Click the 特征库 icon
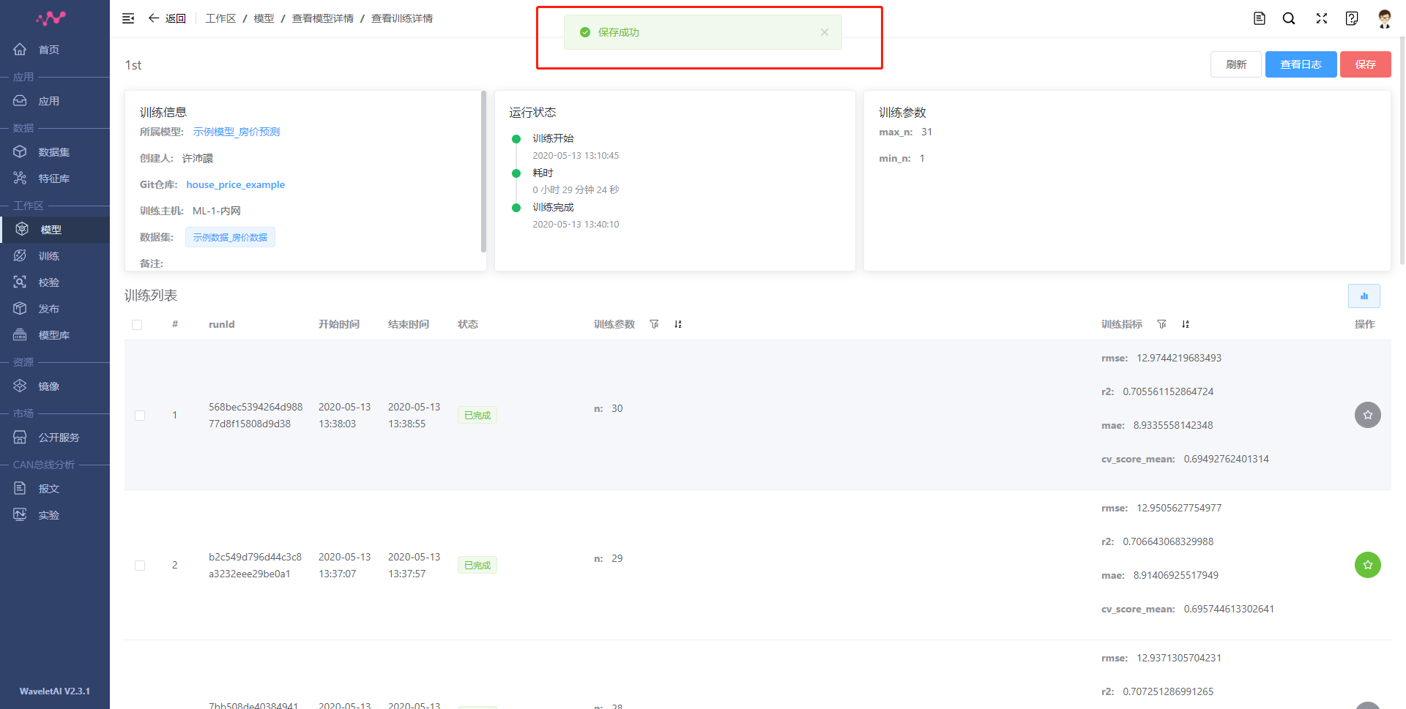Screen dimensions: 1406x709 pos(20,178)
